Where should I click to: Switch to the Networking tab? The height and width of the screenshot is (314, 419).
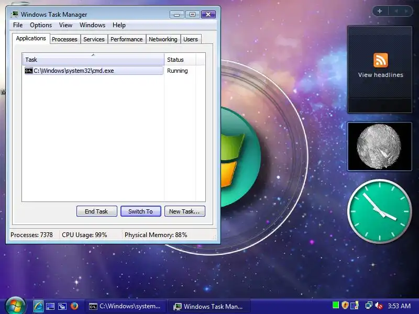click(163, 39)
